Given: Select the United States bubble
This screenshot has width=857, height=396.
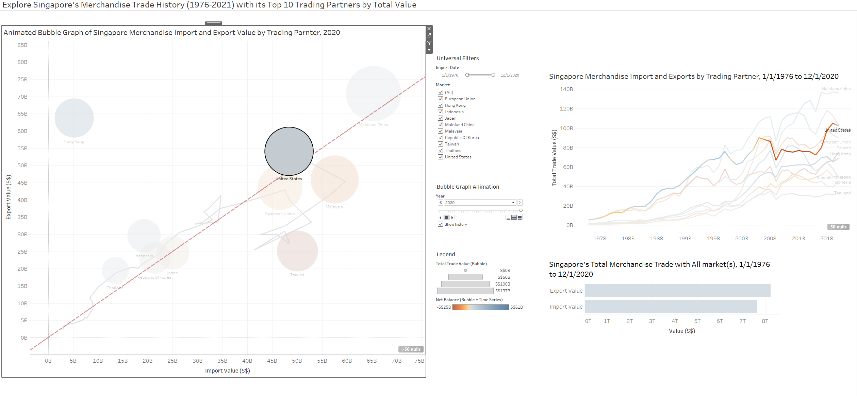Looking at the screenshot, I should pyautogui.click(x=289, y=151).
